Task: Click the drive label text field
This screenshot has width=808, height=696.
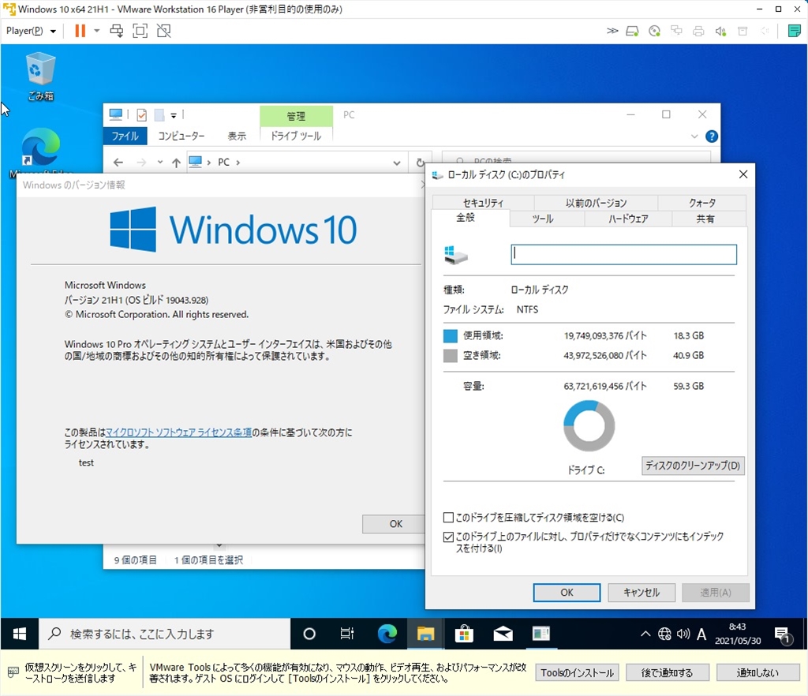Action: pyautogui.click(x=623, y=255)
